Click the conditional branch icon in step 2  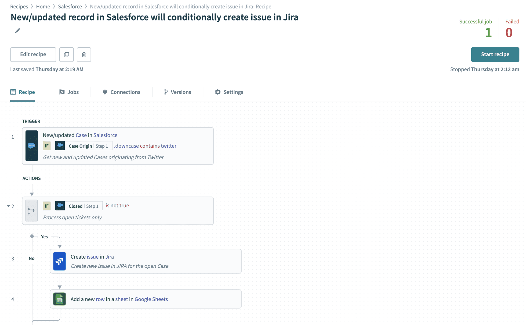pyautogui.click(x=32, y=211)
